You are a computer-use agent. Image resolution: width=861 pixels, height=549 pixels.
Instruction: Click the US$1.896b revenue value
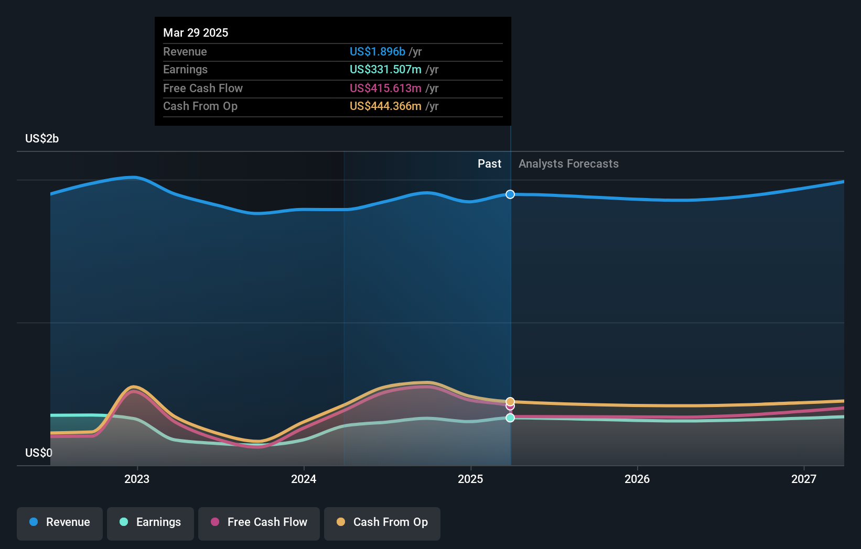pos(378,52)
